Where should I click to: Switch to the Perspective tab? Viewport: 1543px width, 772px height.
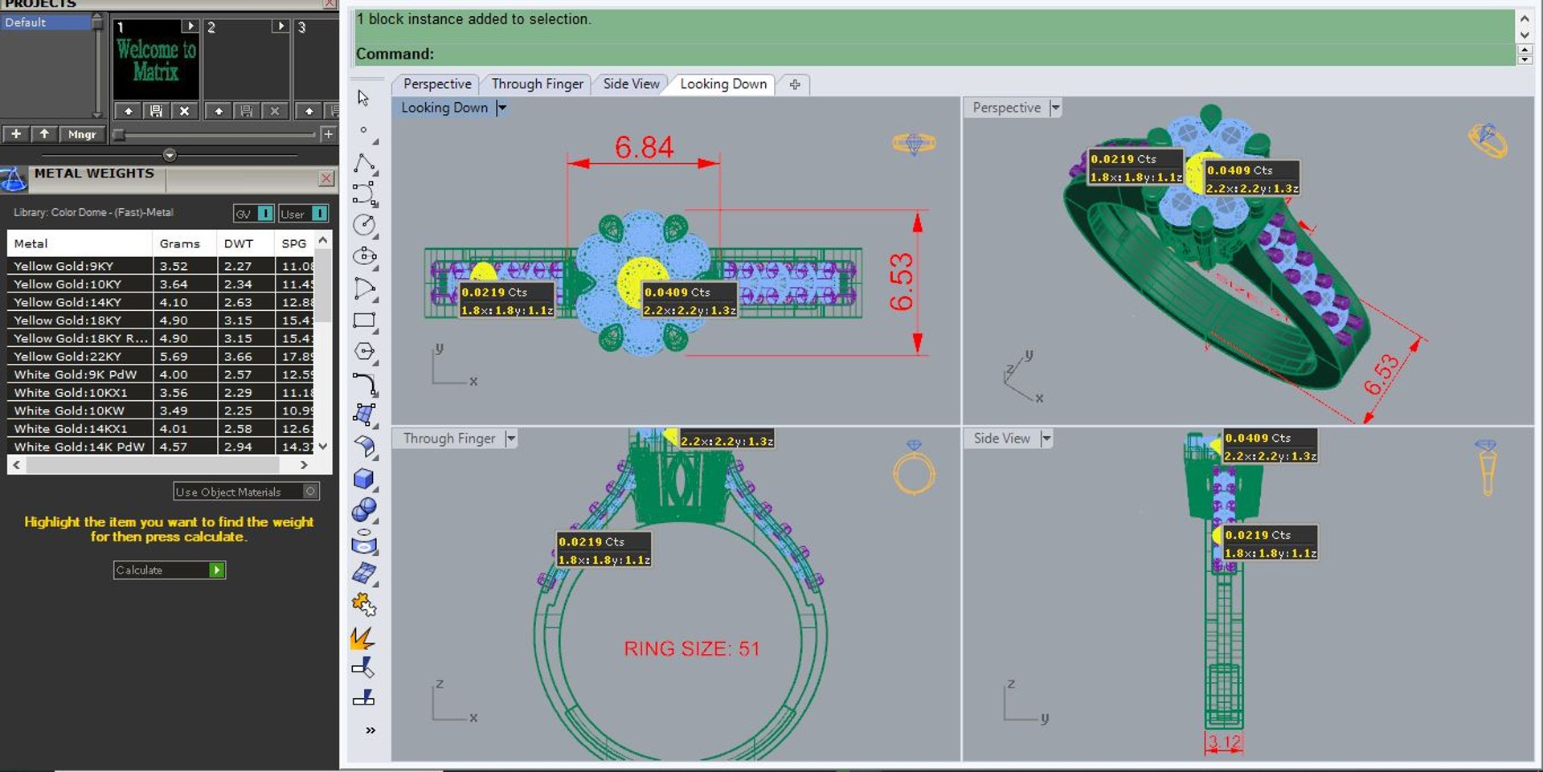pyautogui.click(x=437, y=84)
